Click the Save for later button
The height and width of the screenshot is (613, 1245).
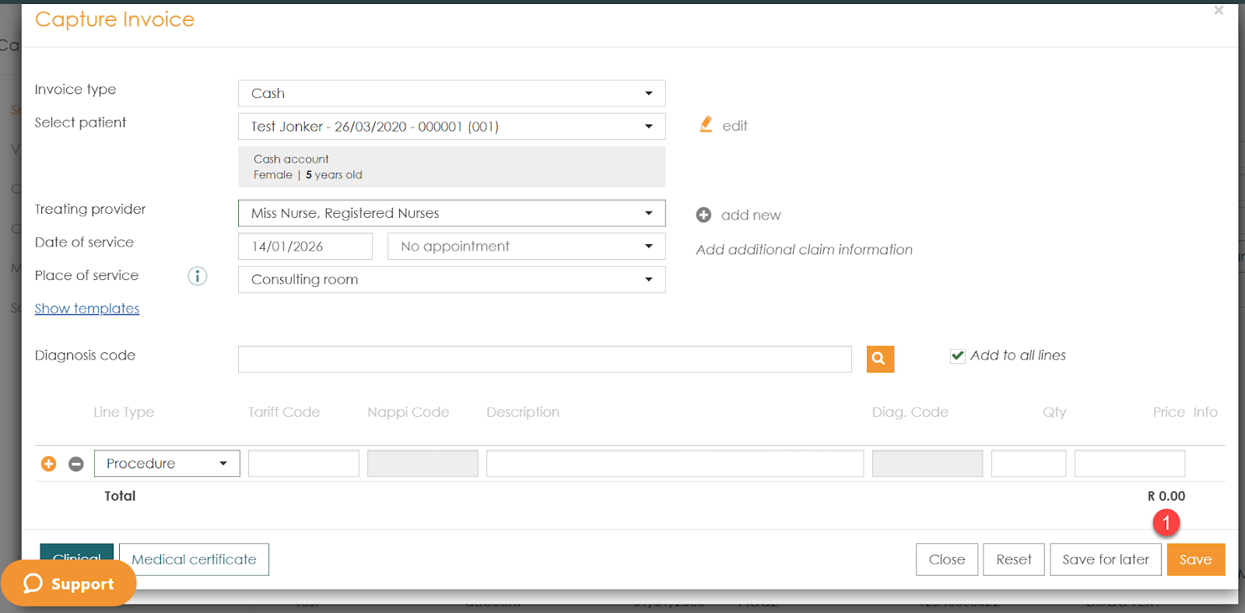coord(1105,559)
